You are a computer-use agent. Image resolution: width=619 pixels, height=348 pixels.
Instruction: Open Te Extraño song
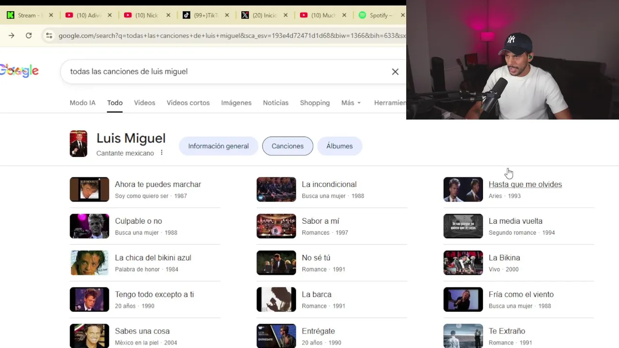click(507, 331)
